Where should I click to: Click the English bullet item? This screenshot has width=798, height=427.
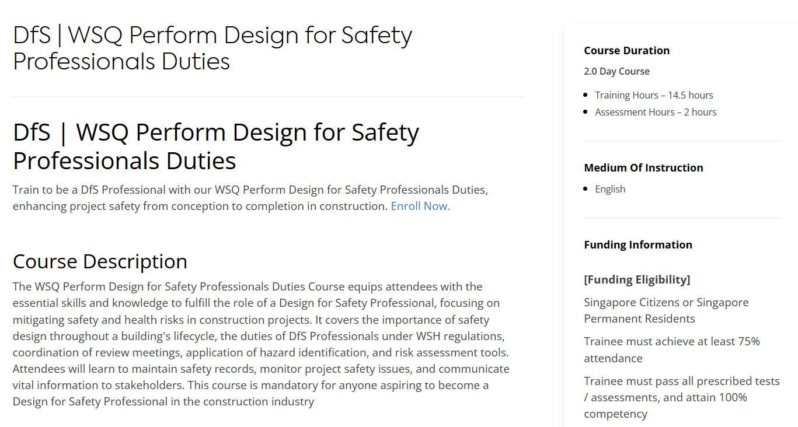(610, 189)
